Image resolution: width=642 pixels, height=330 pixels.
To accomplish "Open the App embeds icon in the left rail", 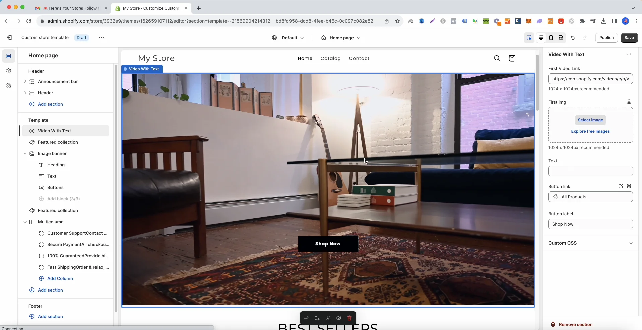I will pos(9,85).
